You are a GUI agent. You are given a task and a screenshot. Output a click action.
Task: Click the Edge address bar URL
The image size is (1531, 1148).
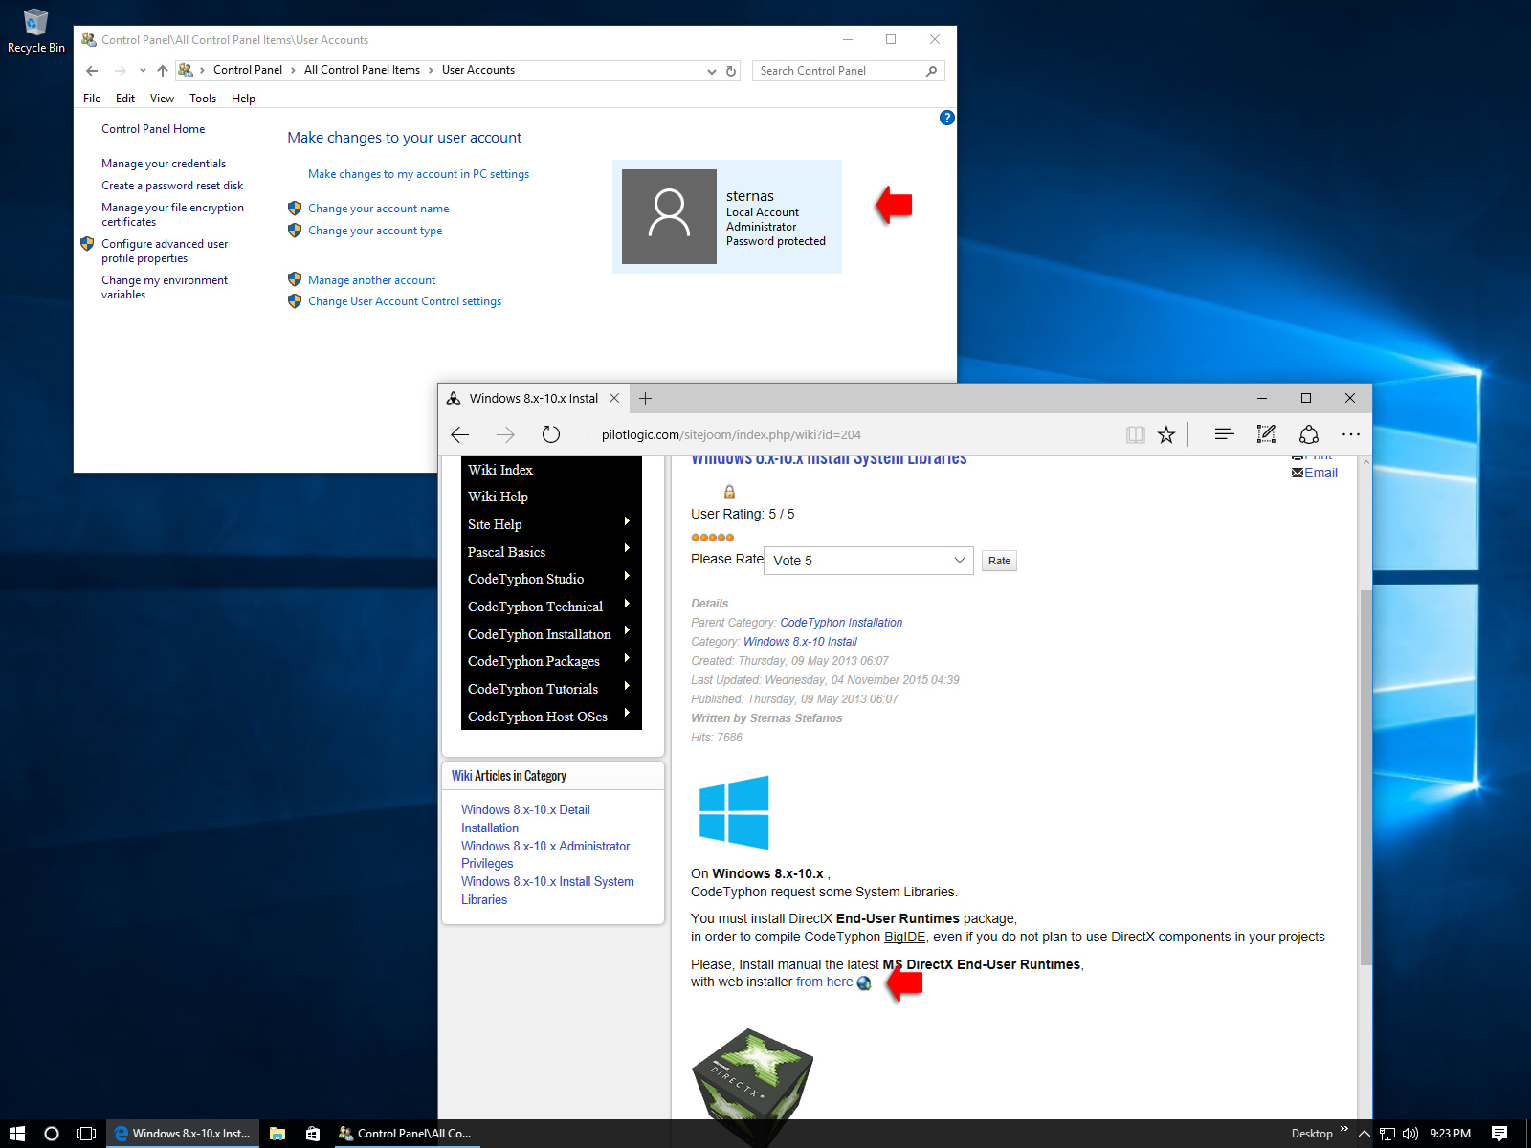[x=731, y=434]
